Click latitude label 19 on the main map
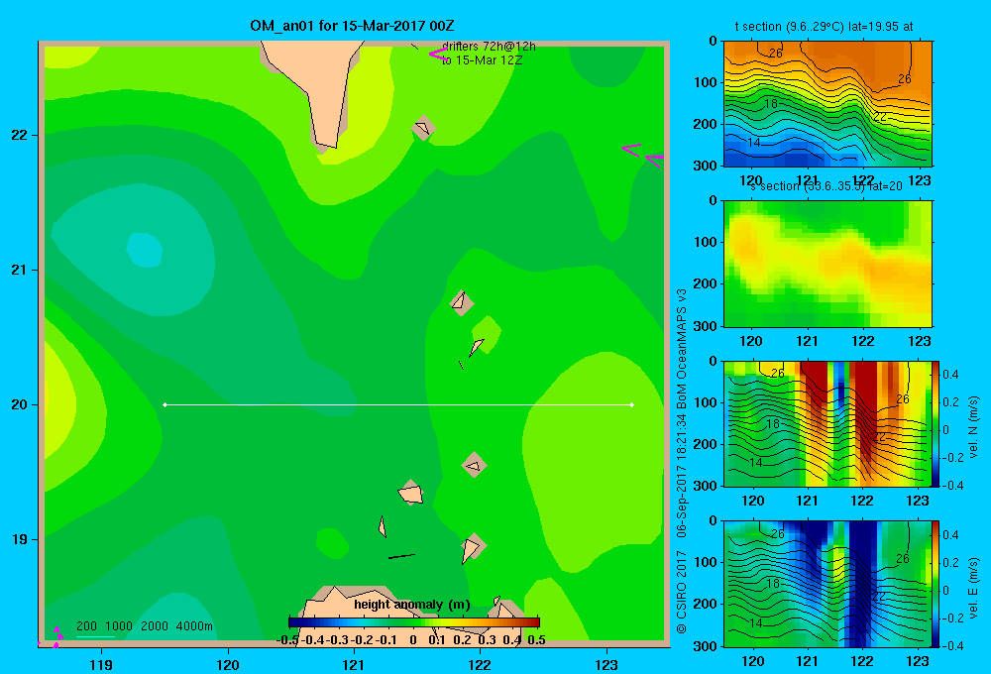The width and height of the screenshot is (991, 674). [x=20, y=539]
